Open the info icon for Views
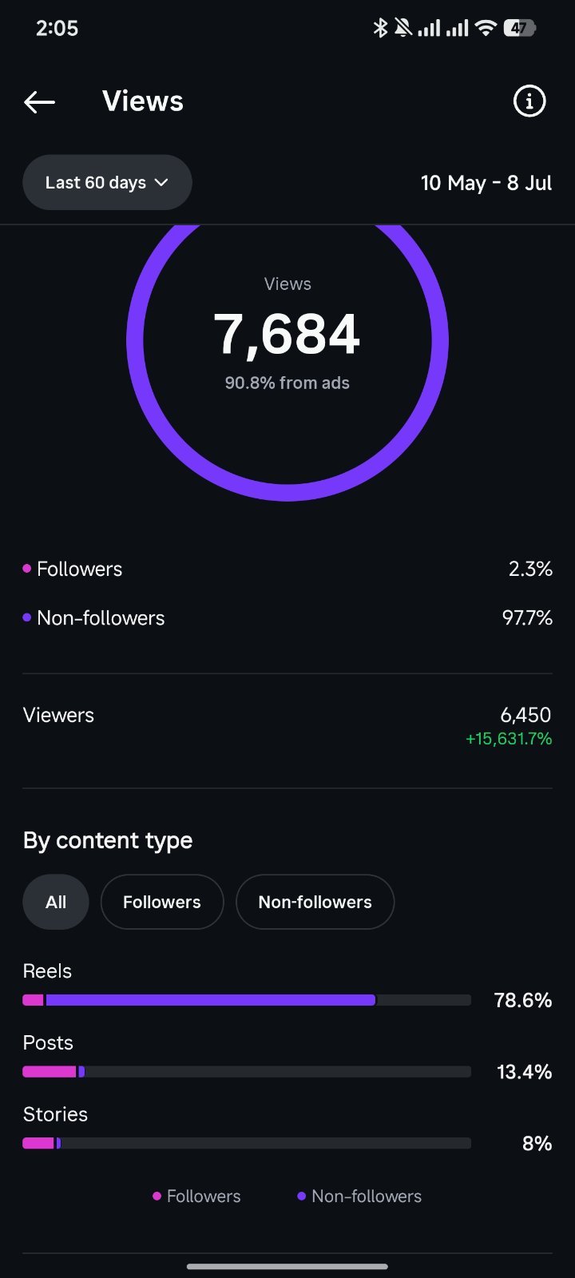The height and width of the screenshot is (1278, 575). (x=529, y=101)
